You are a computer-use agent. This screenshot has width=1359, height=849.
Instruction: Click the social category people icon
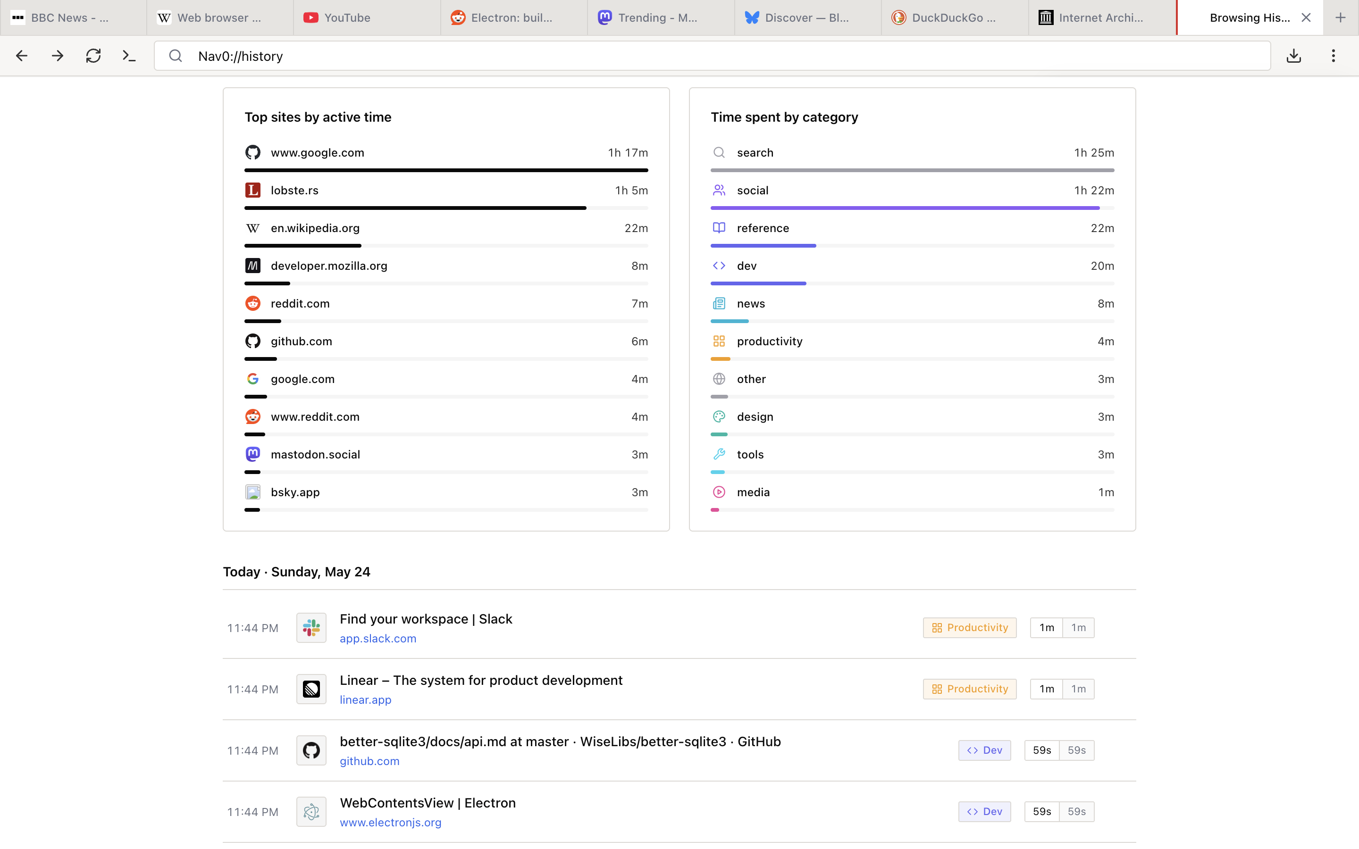point(719,191)
